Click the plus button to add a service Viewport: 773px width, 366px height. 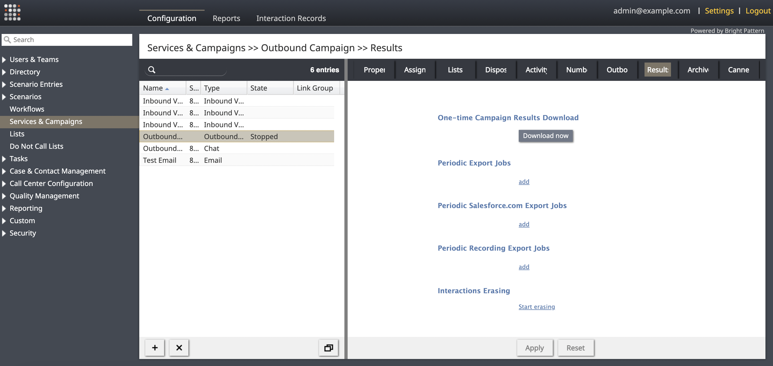pyautogui.click(x=155, y=347)
